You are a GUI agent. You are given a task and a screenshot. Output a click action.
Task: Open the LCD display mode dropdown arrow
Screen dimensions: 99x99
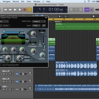coord(67,10)
